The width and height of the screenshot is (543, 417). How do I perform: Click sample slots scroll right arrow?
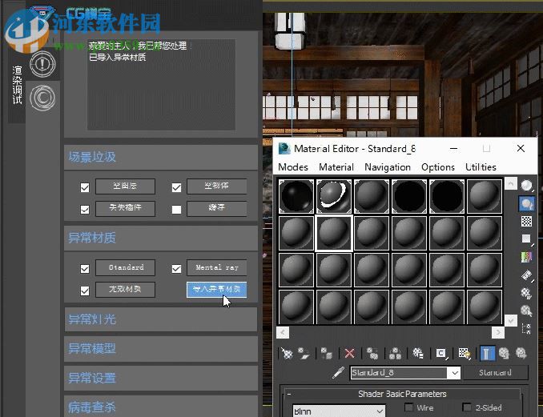point(498,332)
